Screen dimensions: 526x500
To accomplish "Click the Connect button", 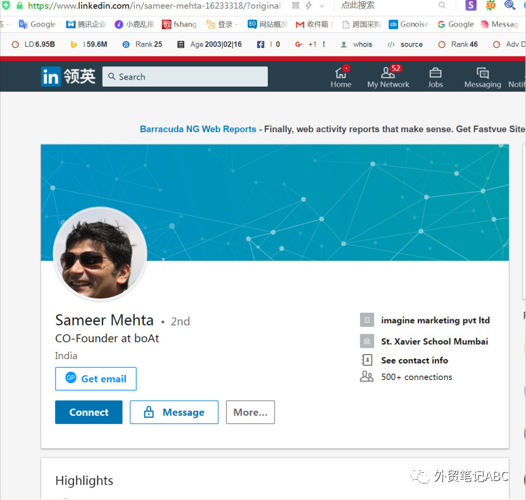I will (x=89, y=412).
